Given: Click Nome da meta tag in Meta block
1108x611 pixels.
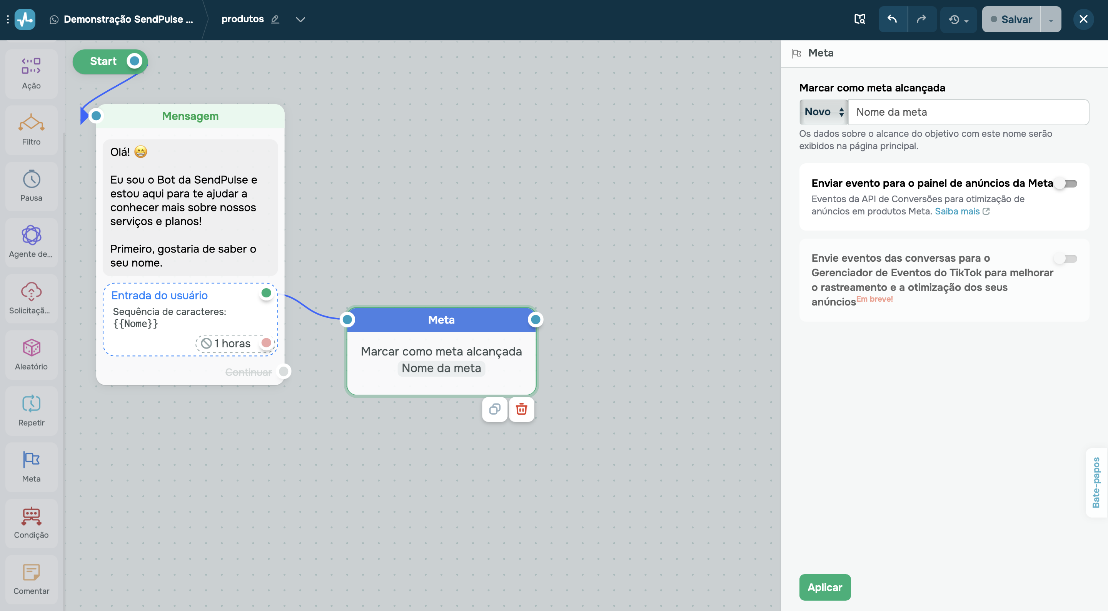Looking at the screenshot, I should pyautogui.click(x=441, y=368).
